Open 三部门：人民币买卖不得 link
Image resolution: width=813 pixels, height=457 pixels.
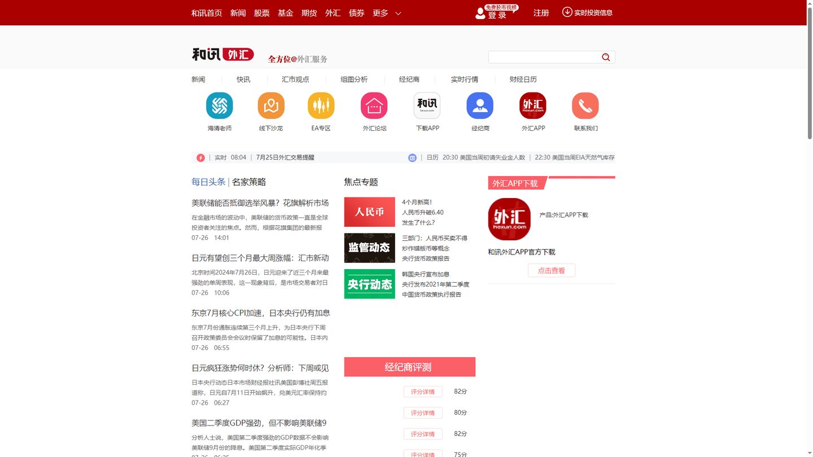point(435,238)
